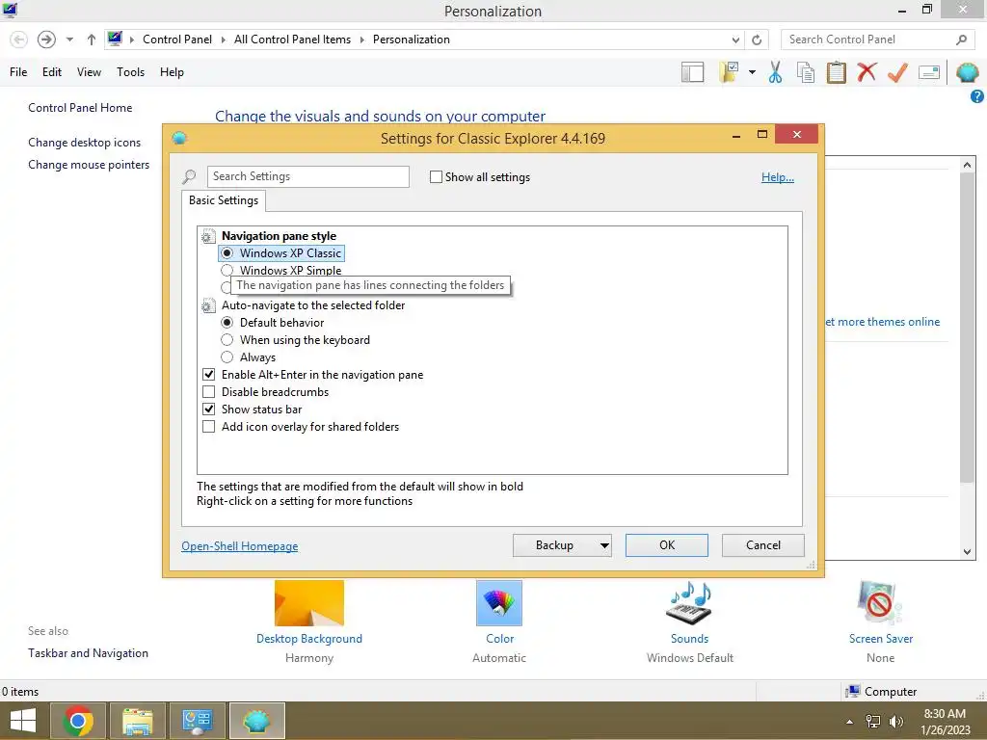Screen dimensions: 987x740
Task: Open the Sounds settings icon
Action: point(689,603)
